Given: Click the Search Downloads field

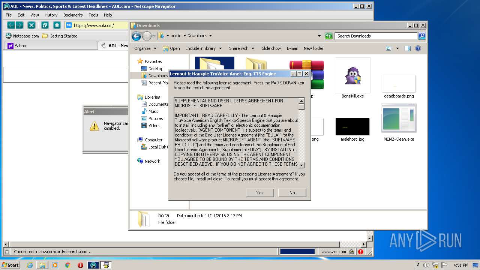Looking at the screenshot, I should [376, 36].
